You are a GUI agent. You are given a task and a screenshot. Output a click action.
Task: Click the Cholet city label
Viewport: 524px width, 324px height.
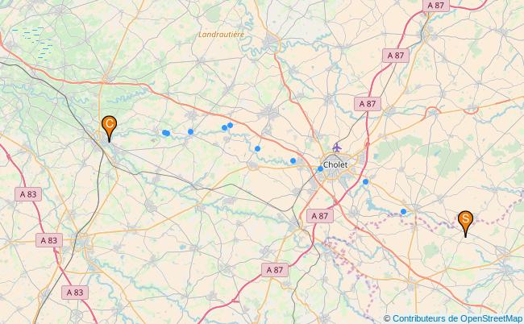(335, 164)
